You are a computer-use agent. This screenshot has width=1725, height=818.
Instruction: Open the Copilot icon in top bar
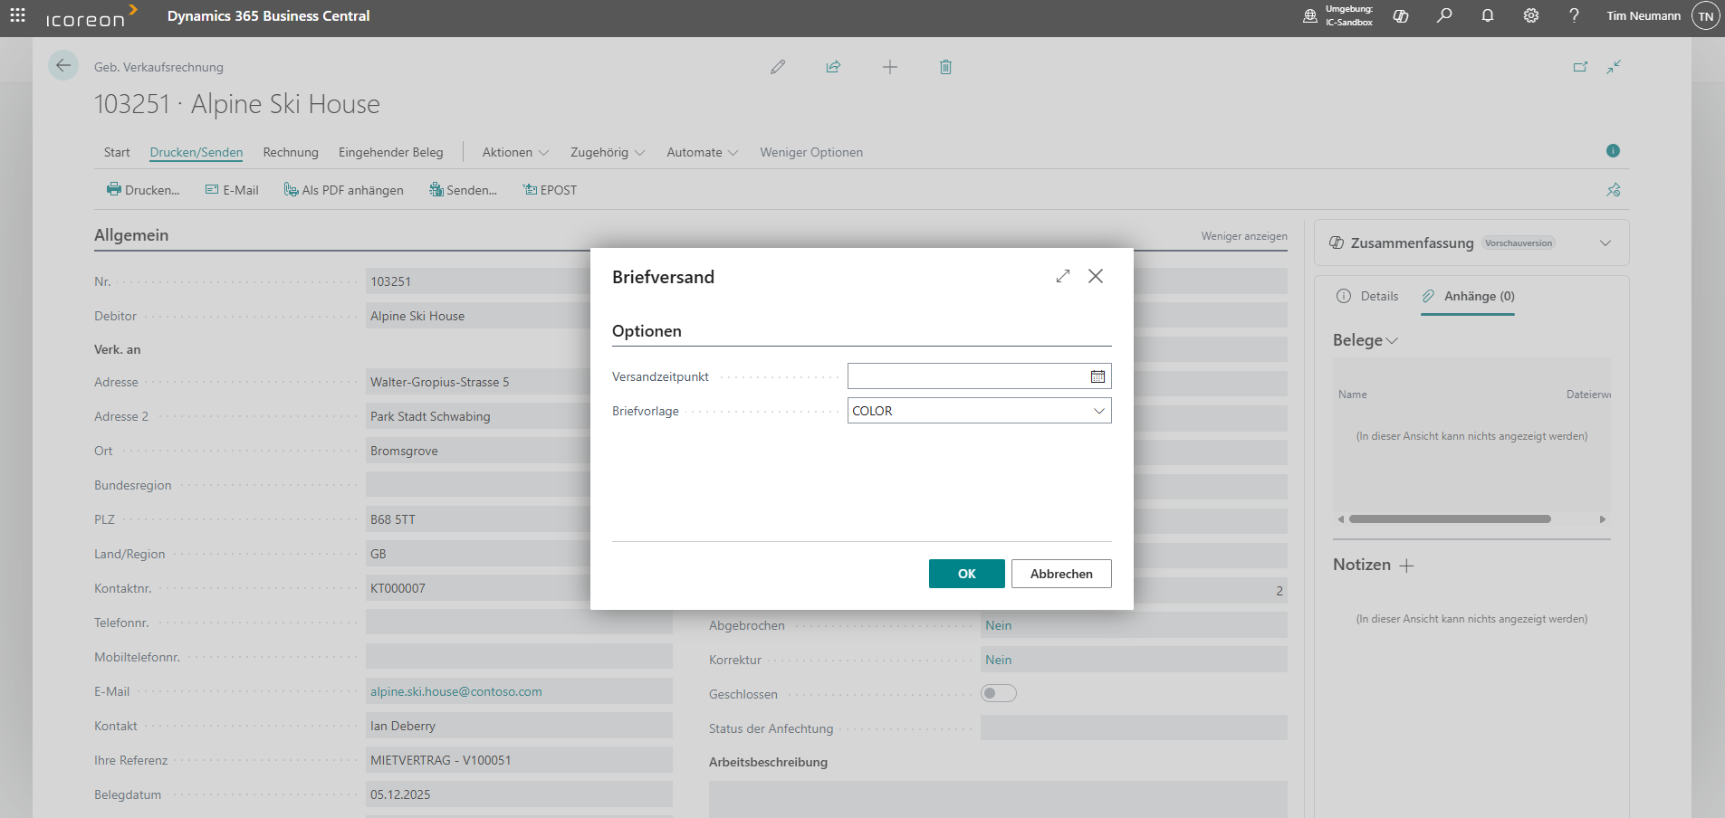(x=1401, y=16)
